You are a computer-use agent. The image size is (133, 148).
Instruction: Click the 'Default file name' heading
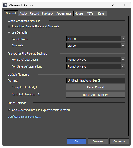pos(18,75)
